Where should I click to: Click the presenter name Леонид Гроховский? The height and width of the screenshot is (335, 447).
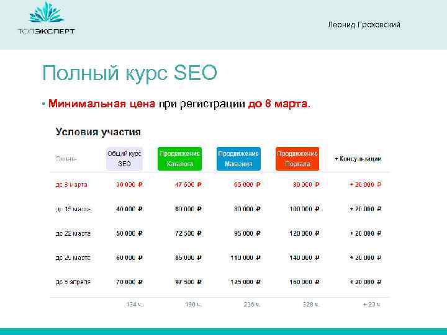[x=364, y=25]
